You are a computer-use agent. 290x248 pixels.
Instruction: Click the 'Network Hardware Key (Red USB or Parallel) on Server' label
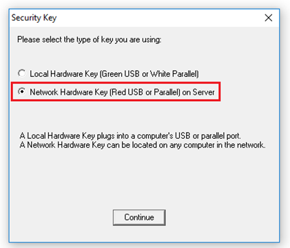point(122,92)
